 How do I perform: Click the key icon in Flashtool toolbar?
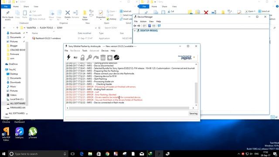click(x=89, y=58)
